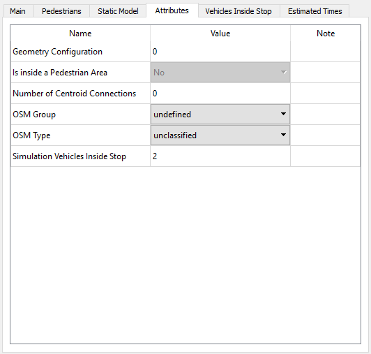Click the undefined value in OSM Group
Image resolution: width=371 pixels, height=354 pixels.
tap(172, 115)
